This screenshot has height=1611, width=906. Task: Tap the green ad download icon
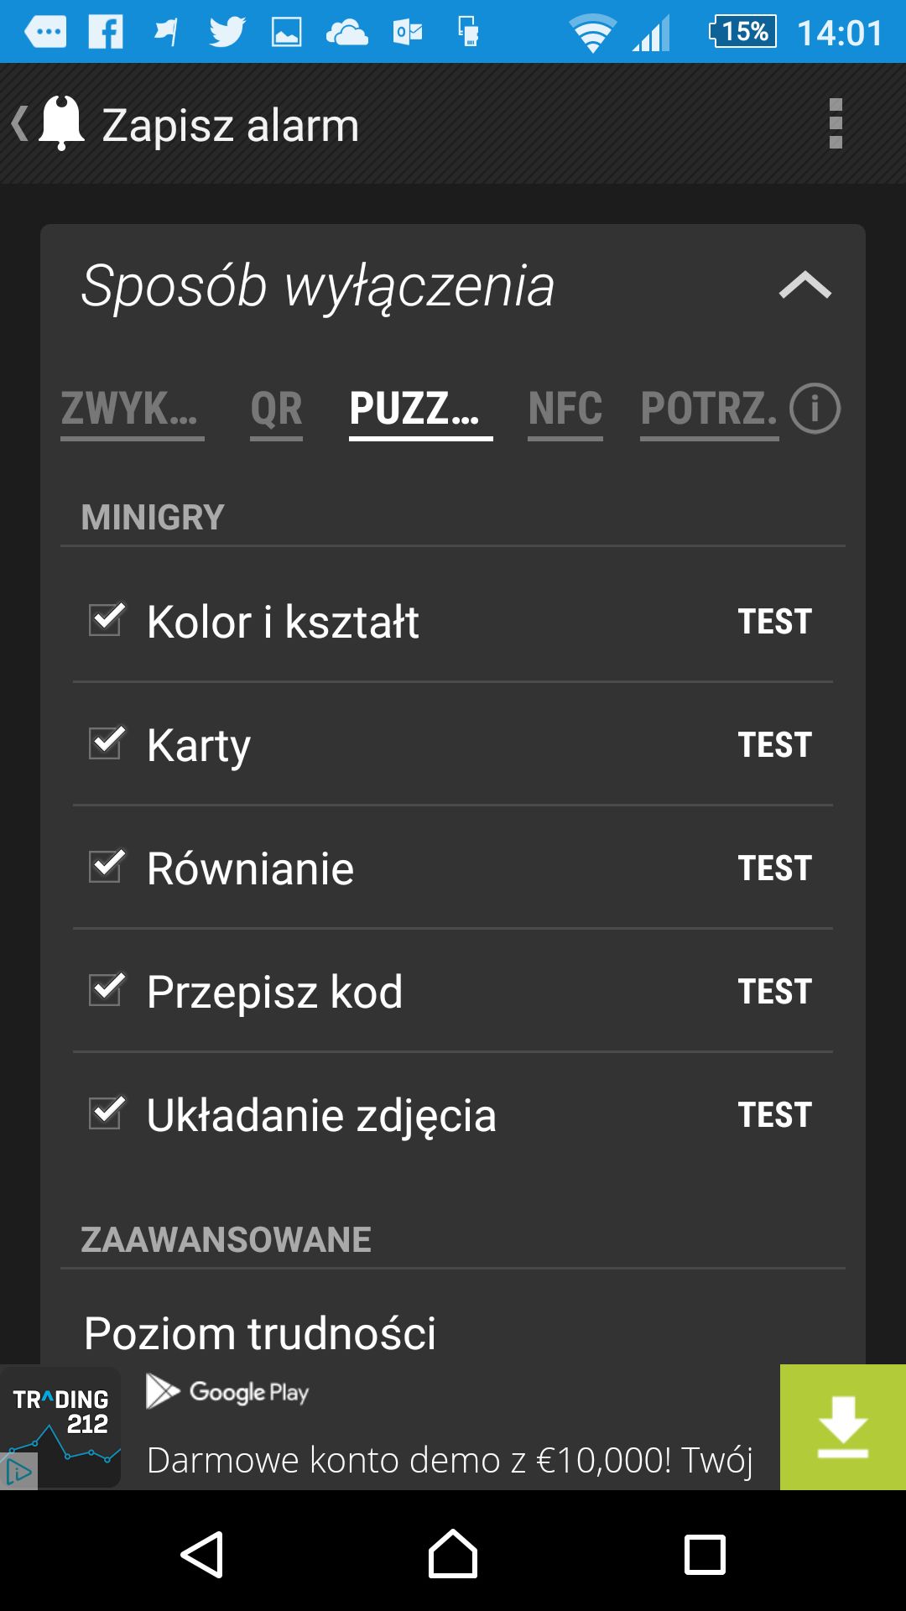[x=843, y=1427]
